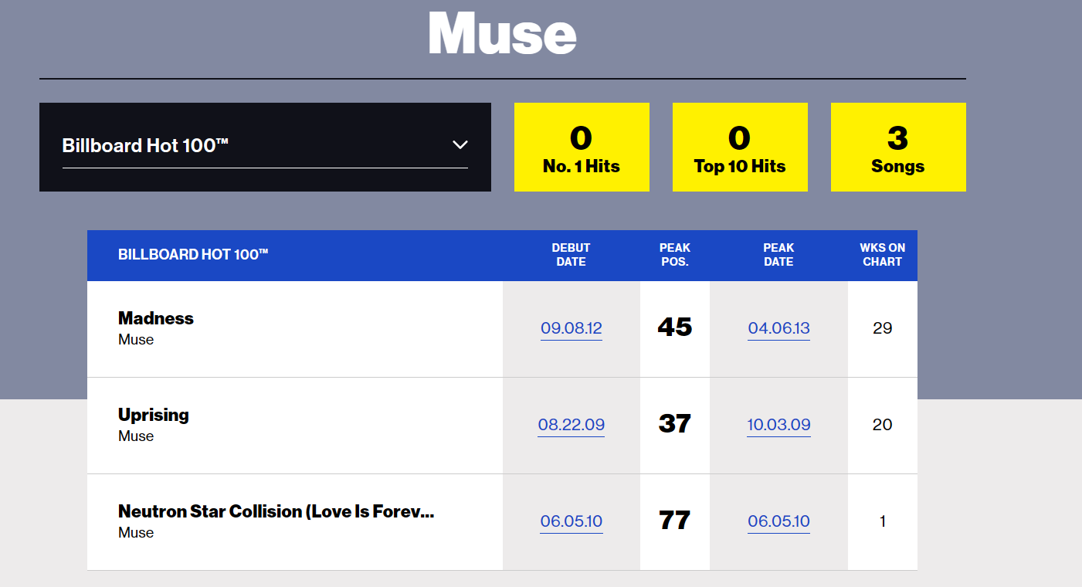Click the Wks on Chart column header
The height and width of the screenshot is (587, 1082).
[882, 255]
